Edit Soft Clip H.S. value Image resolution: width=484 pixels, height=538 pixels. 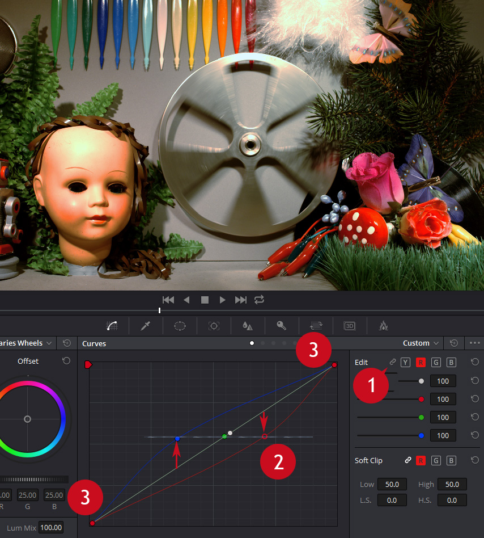[452, 500]
